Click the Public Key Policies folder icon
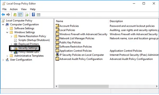159x95 pixels. point(57,42)
